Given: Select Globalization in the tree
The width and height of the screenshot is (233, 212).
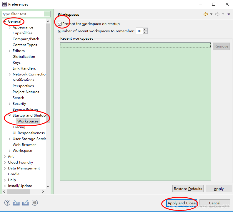Looking at the screenshot, I should (x=24, y=56).
